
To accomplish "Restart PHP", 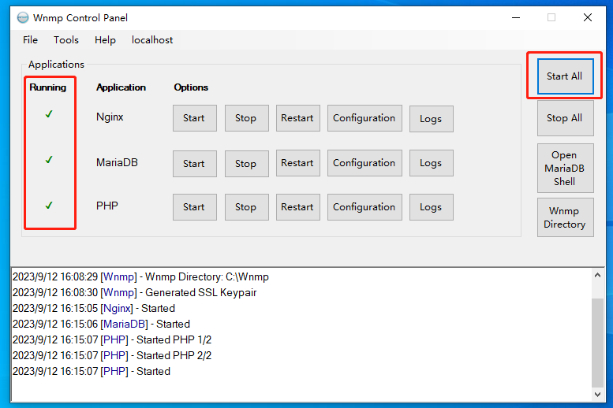I will click(298, 207).
